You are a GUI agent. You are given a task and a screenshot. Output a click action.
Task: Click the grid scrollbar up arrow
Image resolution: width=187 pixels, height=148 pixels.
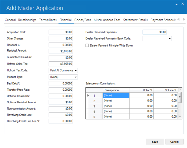[x=180, y=90]
